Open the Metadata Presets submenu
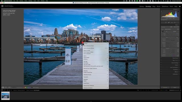Image resolution: width=182 pixels, height=102 pixels. coord(96,75)
